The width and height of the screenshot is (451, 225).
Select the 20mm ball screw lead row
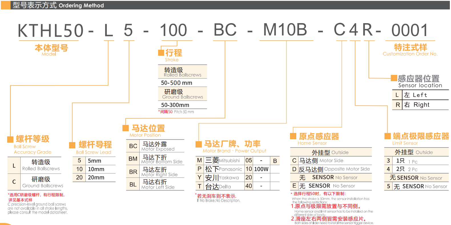94,178
